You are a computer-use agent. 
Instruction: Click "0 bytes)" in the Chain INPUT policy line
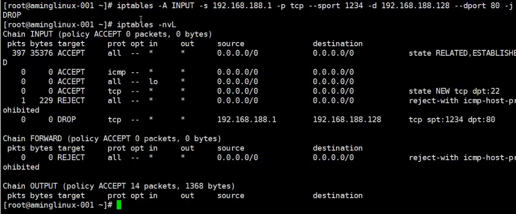194,34
